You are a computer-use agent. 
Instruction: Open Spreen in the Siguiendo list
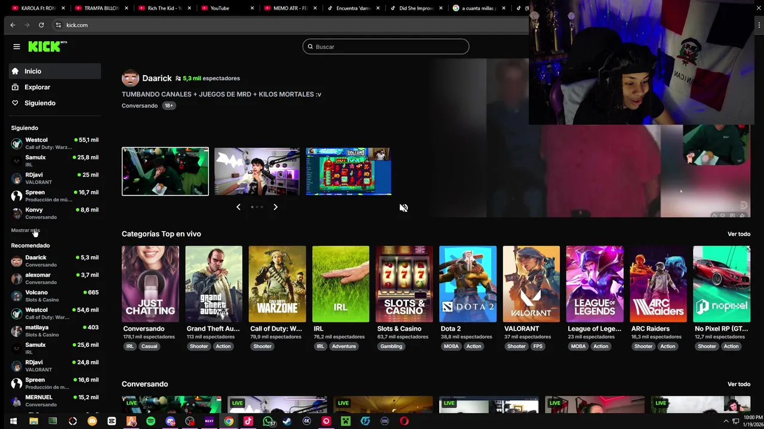[55, 195]
